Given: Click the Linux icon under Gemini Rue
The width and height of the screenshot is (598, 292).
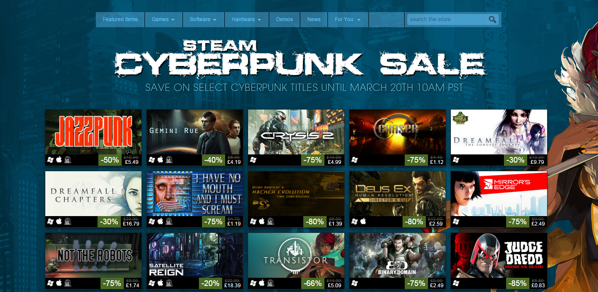Looking at the screenshot, I should [169, 160].
